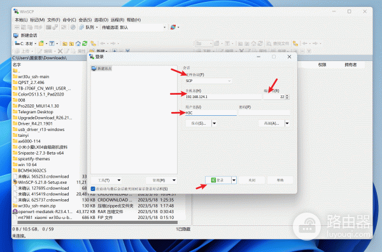Select the wr30u_ssh-main.zip file
Image resolution: width=382 pixels, height=252 pixels.
point(34,206)
